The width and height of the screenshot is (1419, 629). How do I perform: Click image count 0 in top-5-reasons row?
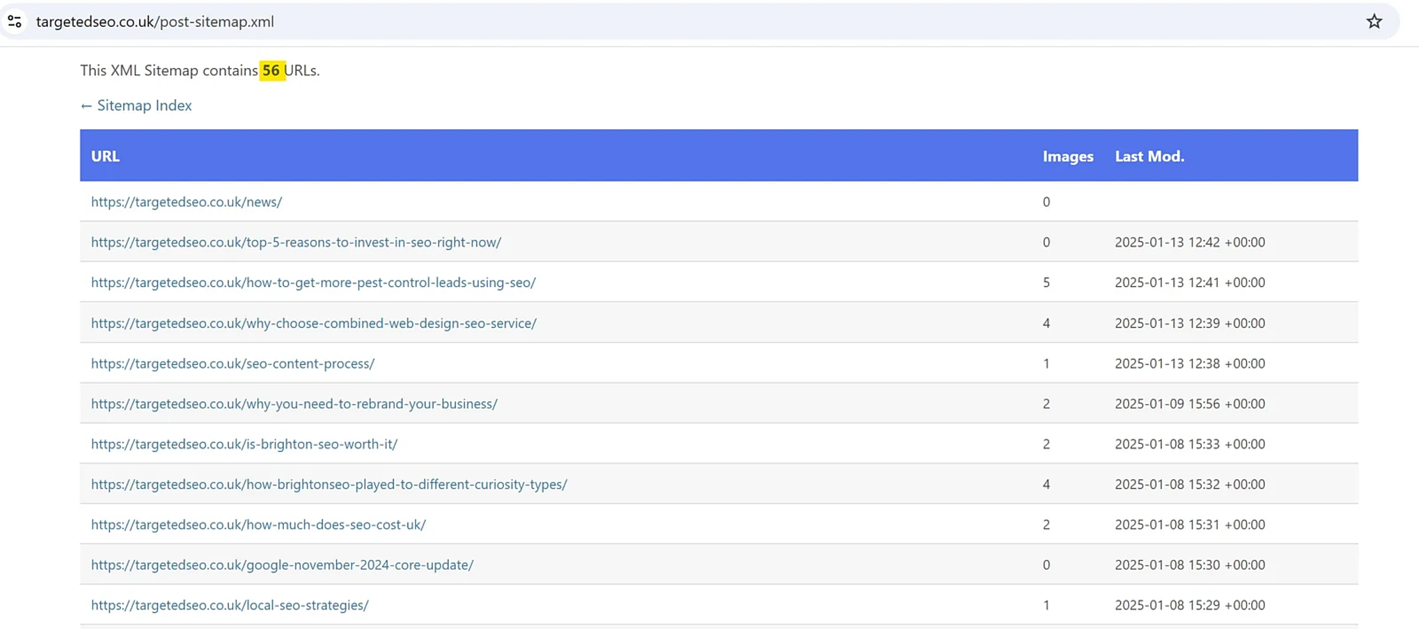coord(1046,242)
